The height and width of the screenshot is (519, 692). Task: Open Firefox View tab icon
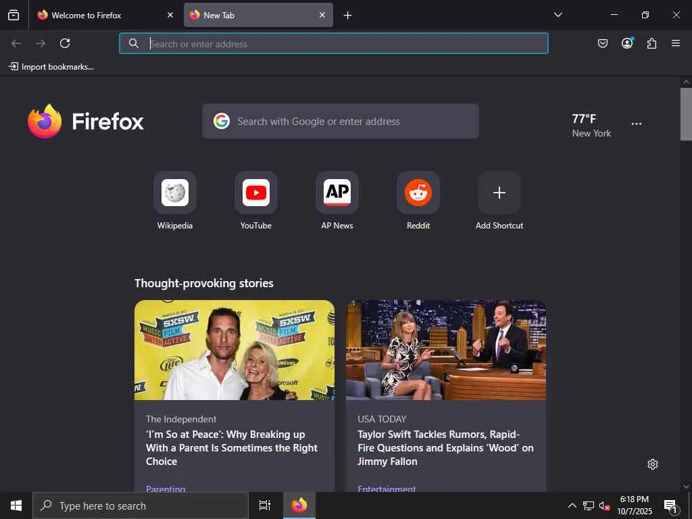coord(14,15)
